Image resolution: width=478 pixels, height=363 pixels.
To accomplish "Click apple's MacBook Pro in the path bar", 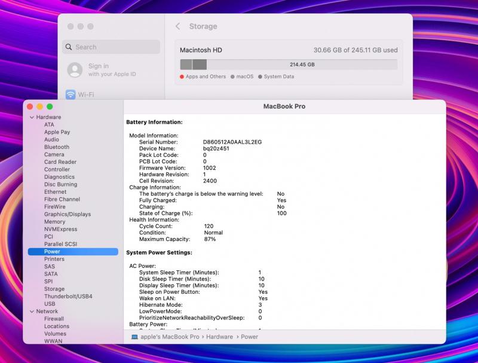I will click(x=170, y=337).
